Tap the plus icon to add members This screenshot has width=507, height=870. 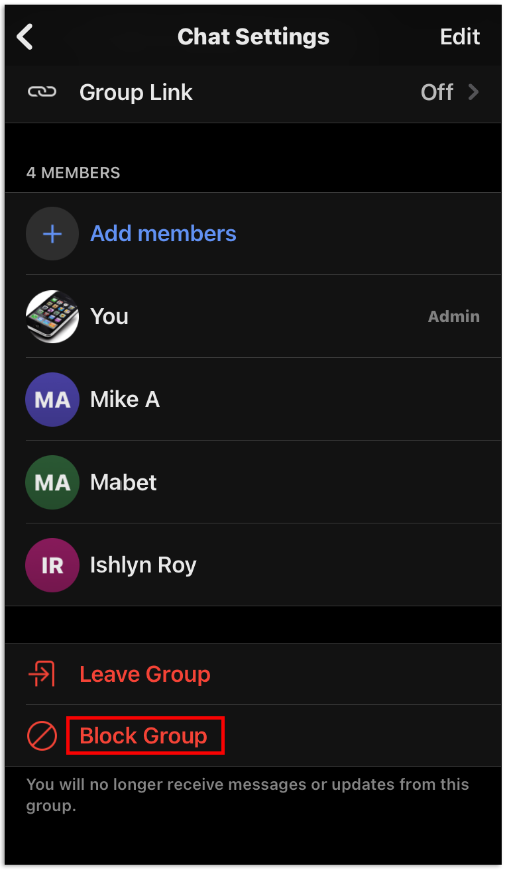pos(52,234)
